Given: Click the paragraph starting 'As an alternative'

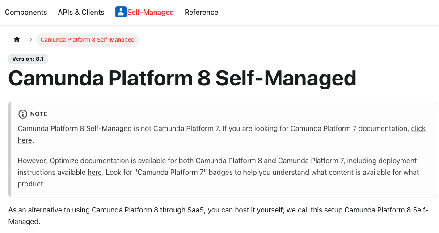Looking at the screenshot, I should click(218, 216).
